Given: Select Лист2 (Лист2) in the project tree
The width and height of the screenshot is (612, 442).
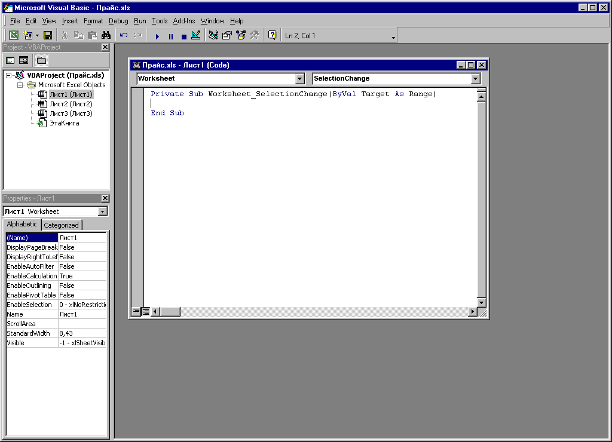Looking at the screenshot, I should point(71,104).
